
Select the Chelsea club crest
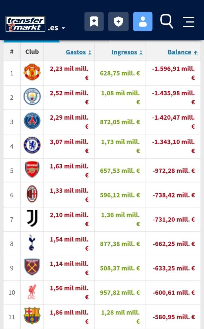[32, 145]
